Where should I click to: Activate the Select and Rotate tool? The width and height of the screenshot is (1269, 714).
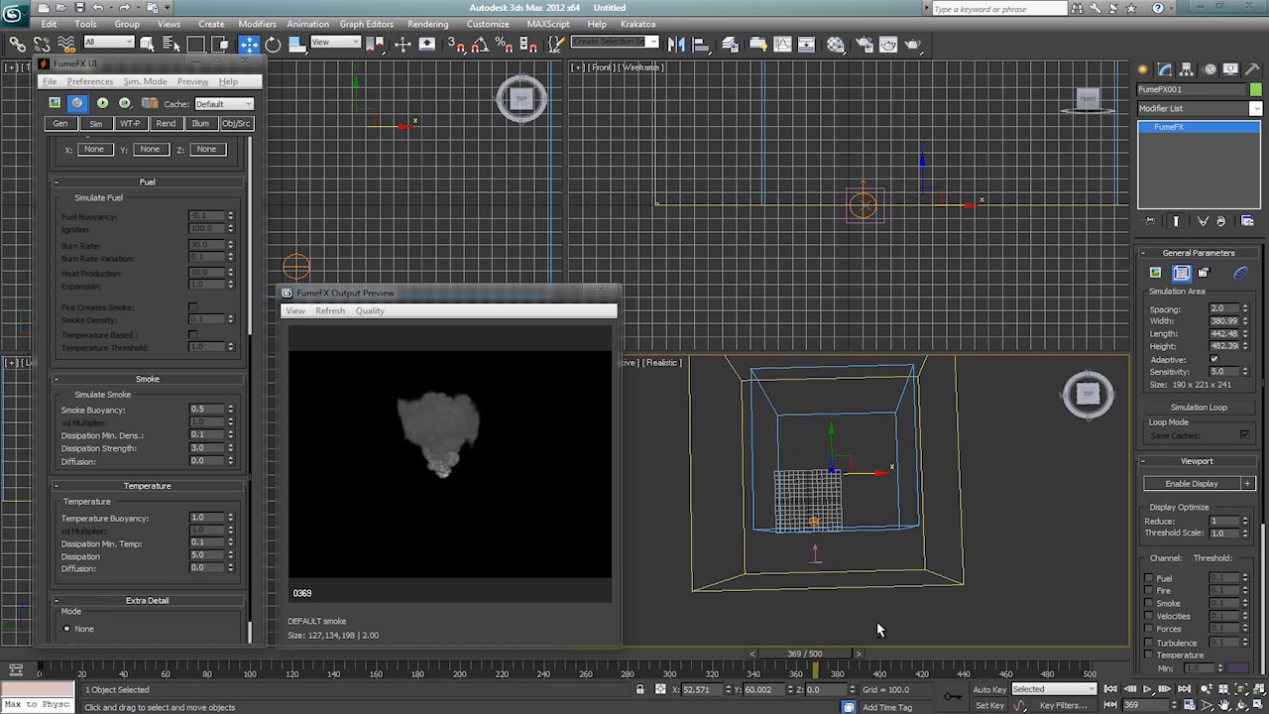pyautogui.click(x=273, y=44)
